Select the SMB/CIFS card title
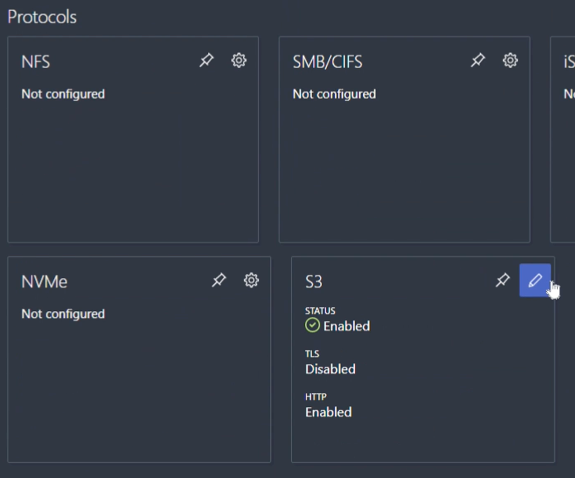Image resolution: width=575 pixels, height=478 pixels. 328,62
